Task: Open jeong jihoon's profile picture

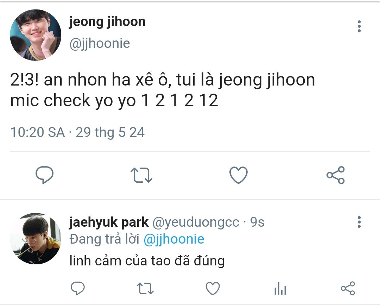Action: [36, 35]
